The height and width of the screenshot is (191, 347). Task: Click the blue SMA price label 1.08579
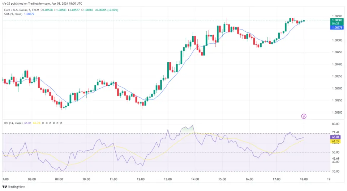tap(337, 27)
